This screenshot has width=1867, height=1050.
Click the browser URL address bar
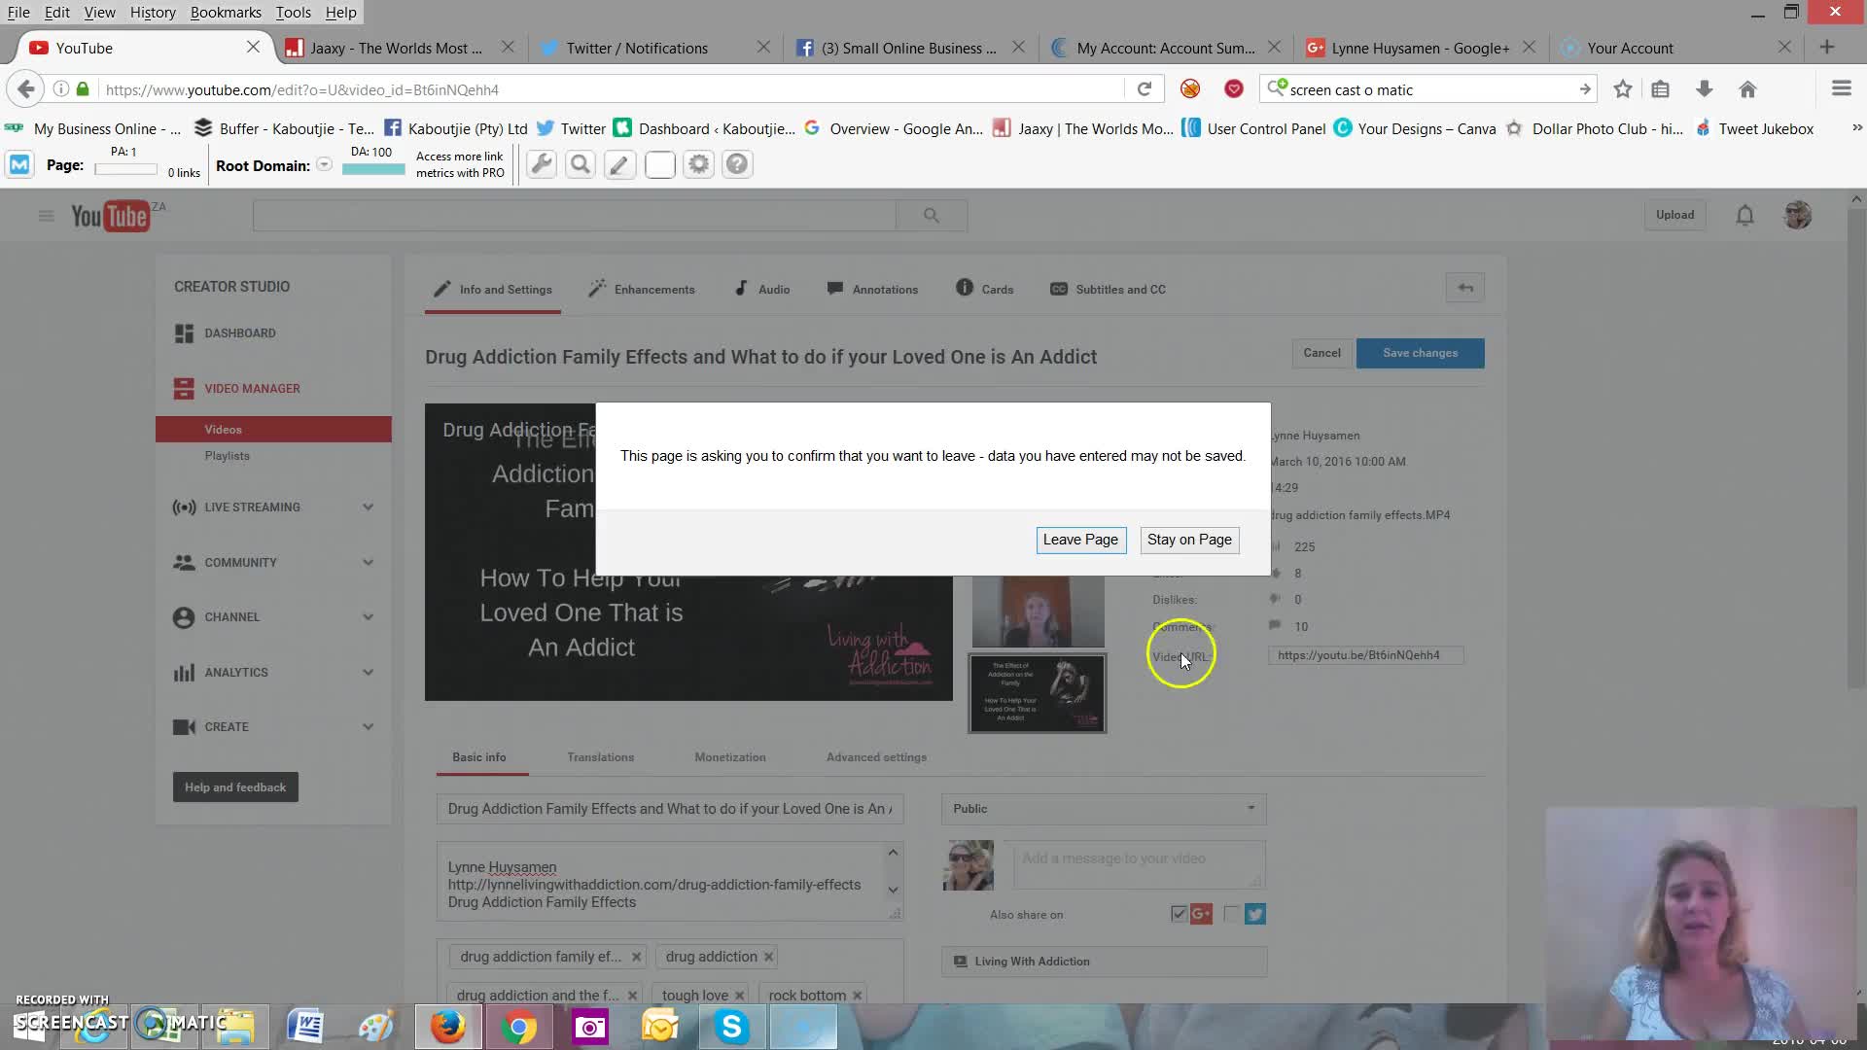[x=613, y=89]
